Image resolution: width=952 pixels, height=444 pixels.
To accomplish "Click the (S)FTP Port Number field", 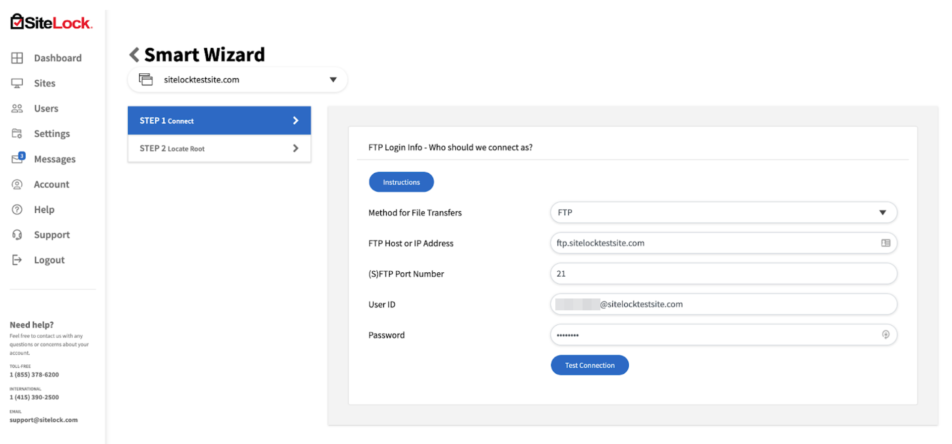I will tap(723, 274).
